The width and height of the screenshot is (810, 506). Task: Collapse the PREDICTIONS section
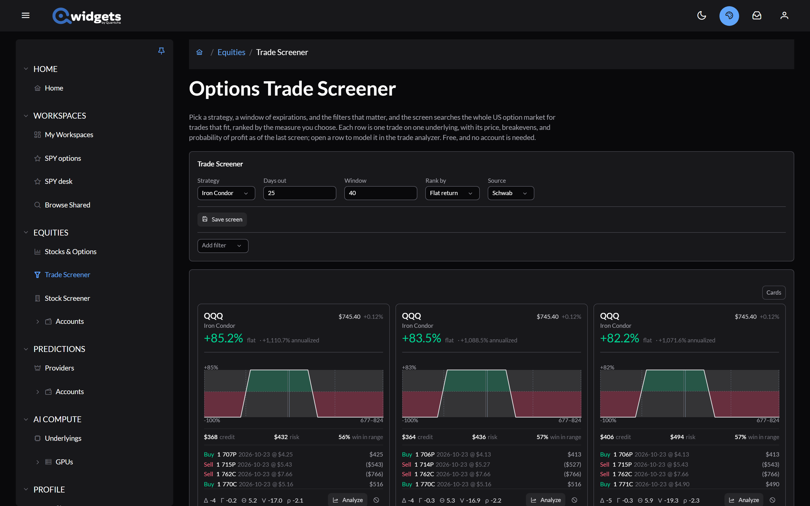coord(26,349)
